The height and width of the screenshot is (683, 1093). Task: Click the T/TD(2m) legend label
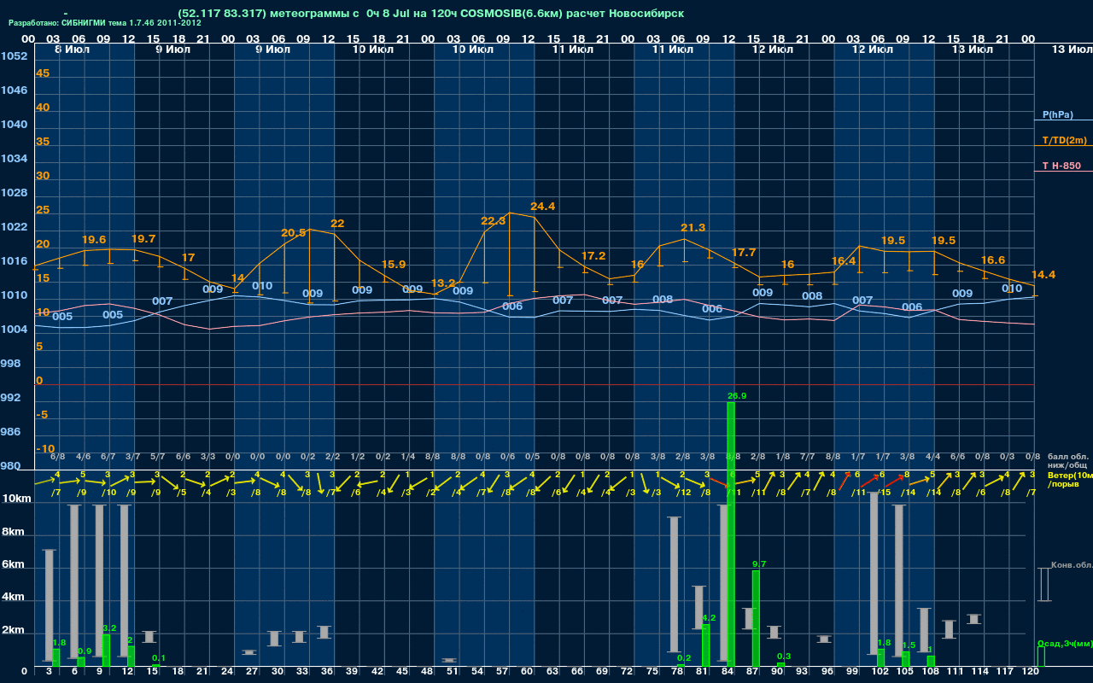click(1064, 140)
